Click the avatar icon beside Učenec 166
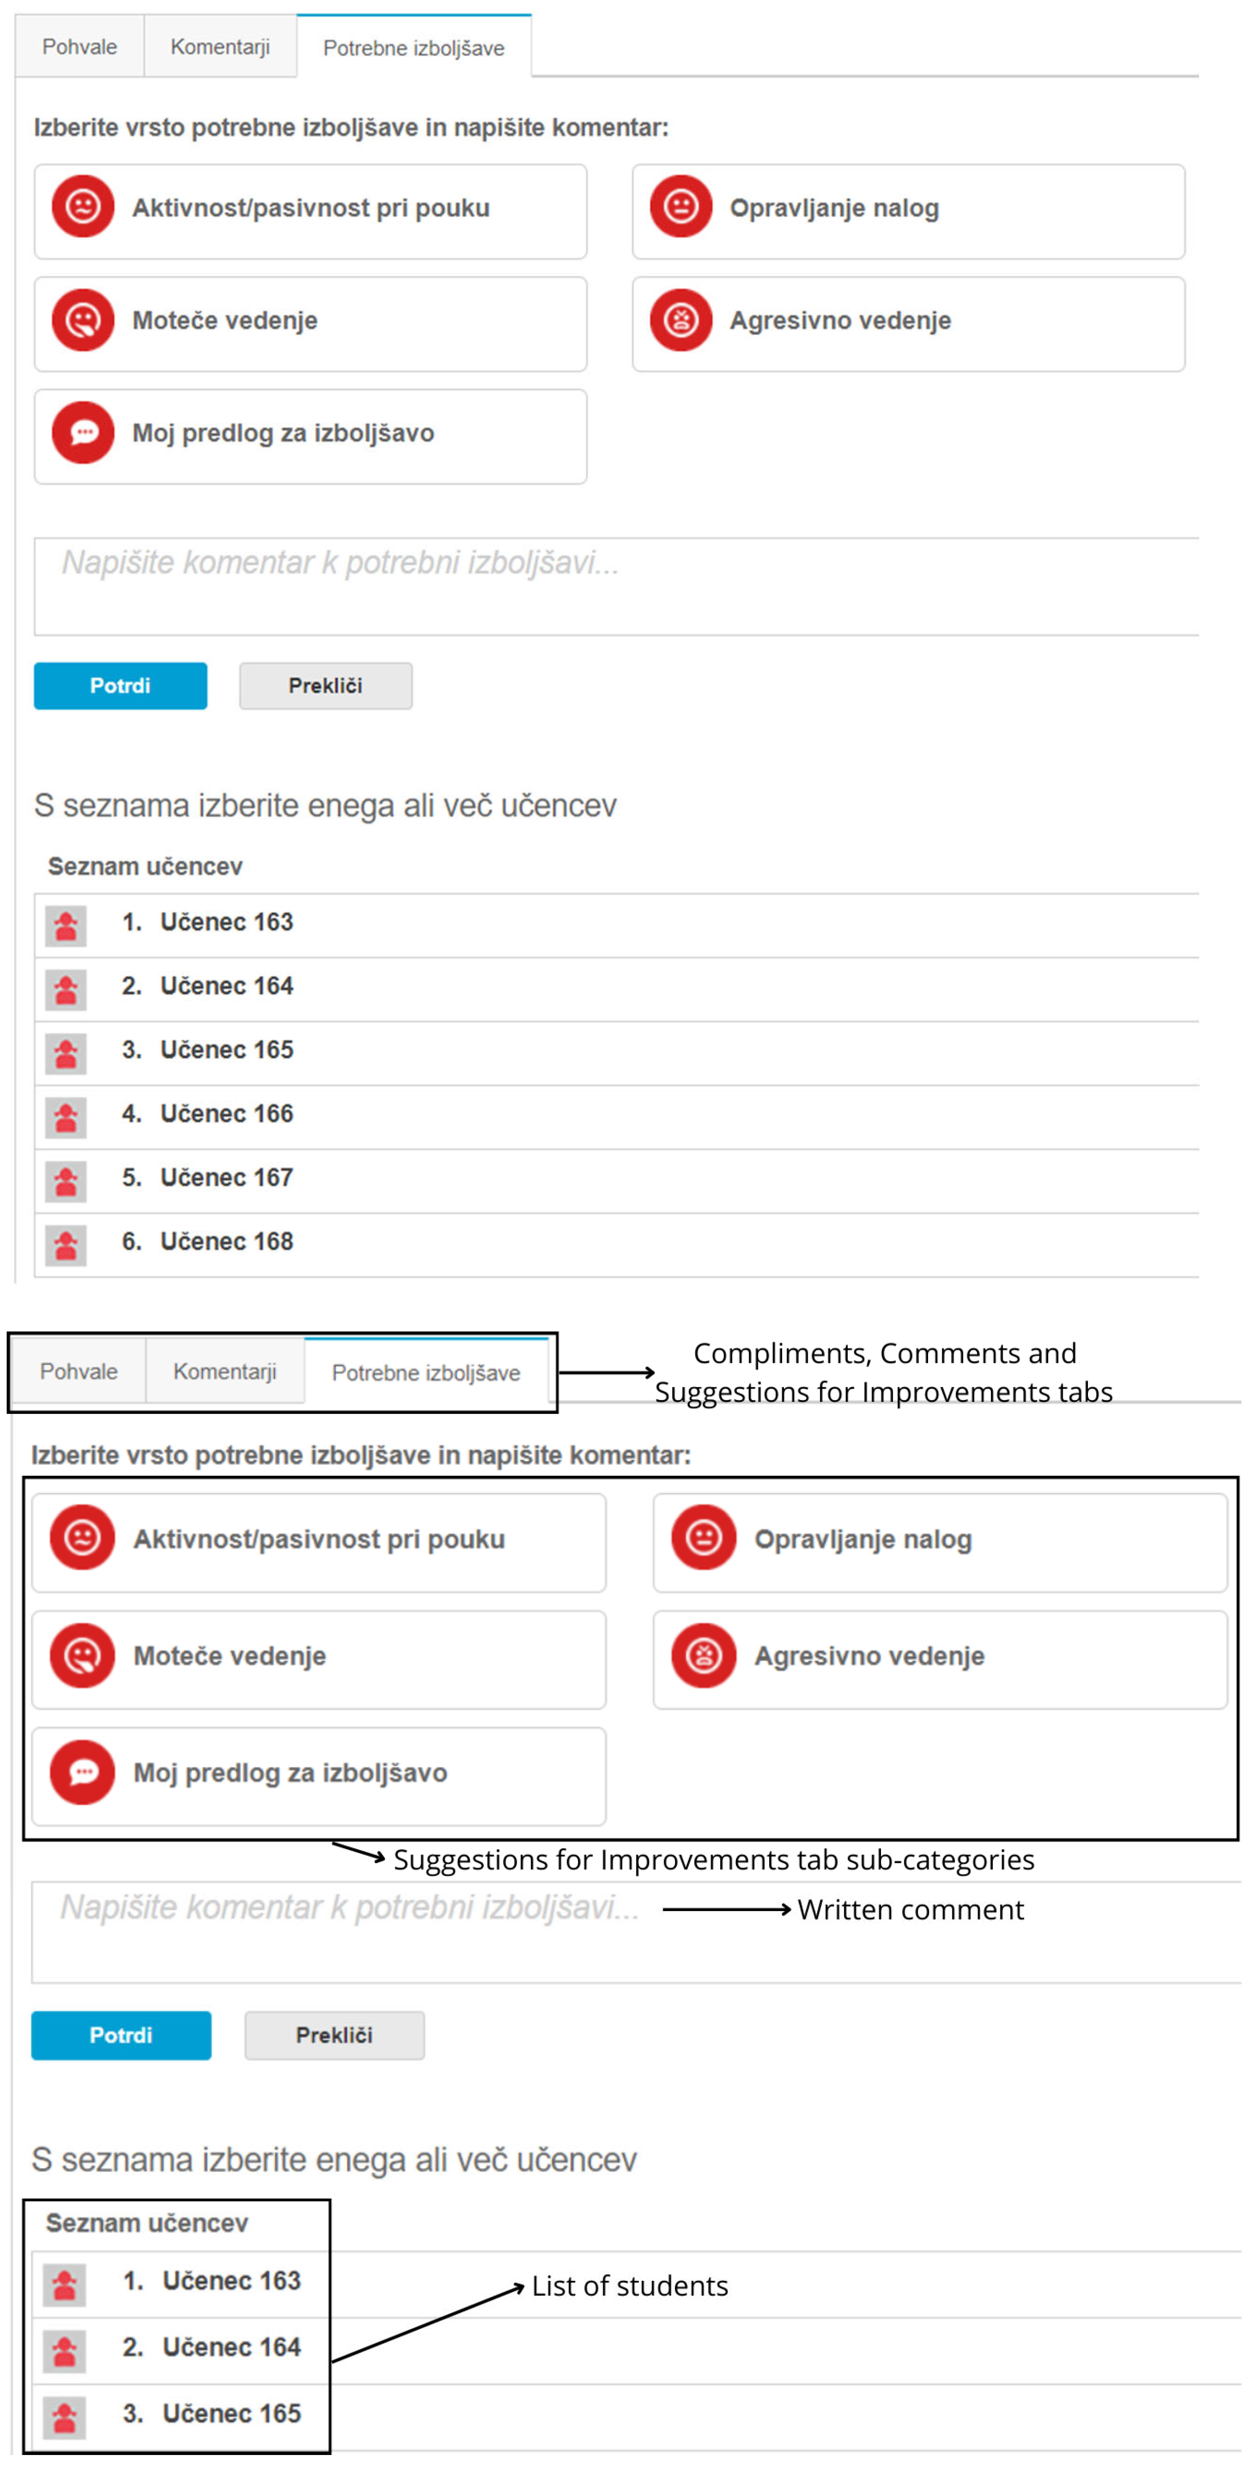 pyautogui.click(x=66, y=1117)
